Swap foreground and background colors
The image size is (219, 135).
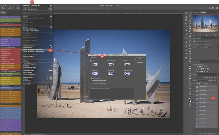tap(191, 99)
